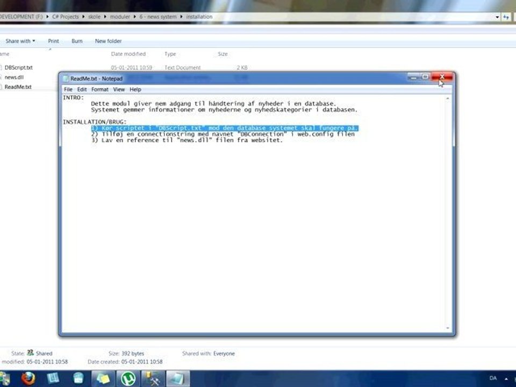Open address bar history dropdown arrow
Image resolution: width=516 pixels, height=387 pixels.
pos(497,17)
